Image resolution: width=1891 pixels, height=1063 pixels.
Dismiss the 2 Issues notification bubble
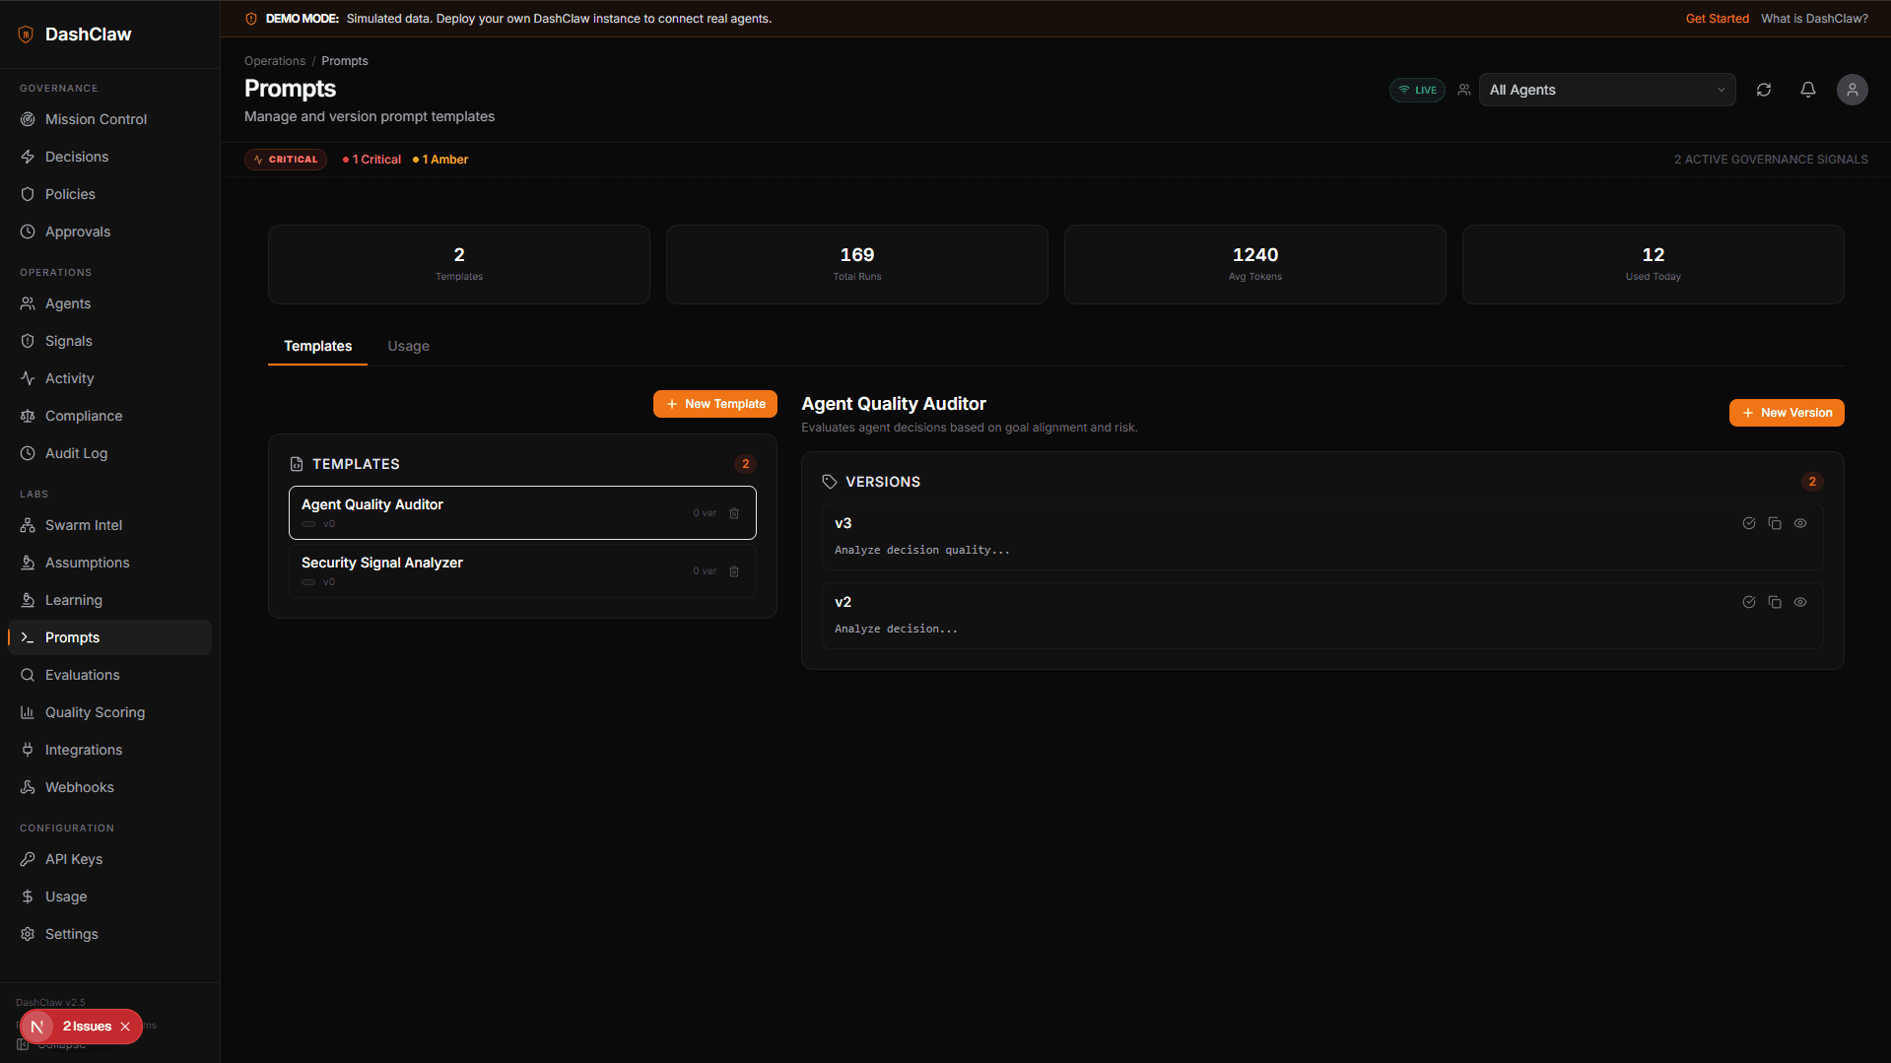(x=125, y=1027)
